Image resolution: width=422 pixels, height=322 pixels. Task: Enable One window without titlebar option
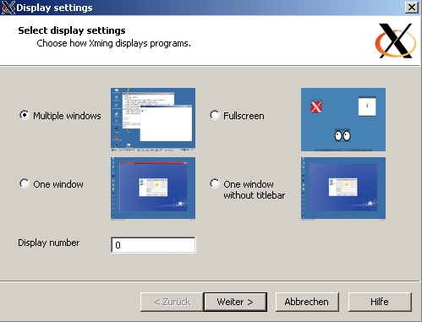coord(215,183)
